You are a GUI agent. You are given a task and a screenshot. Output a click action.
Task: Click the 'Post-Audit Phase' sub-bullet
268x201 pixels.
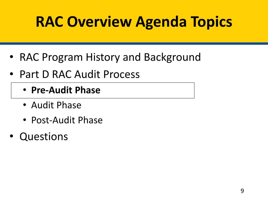[x=67, y=120]
